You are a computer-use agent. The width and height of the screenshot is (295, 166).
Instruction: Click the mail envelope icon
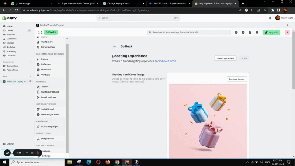257,32
